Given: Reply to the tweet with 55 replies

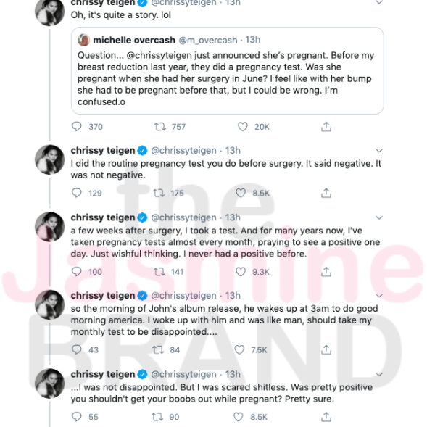Looking at the screenshot, I should (77, 417).
